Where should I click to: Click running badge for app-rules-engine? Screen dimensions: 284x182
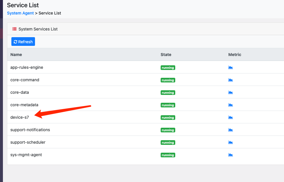pyautogui.click(x=168, y=68)
